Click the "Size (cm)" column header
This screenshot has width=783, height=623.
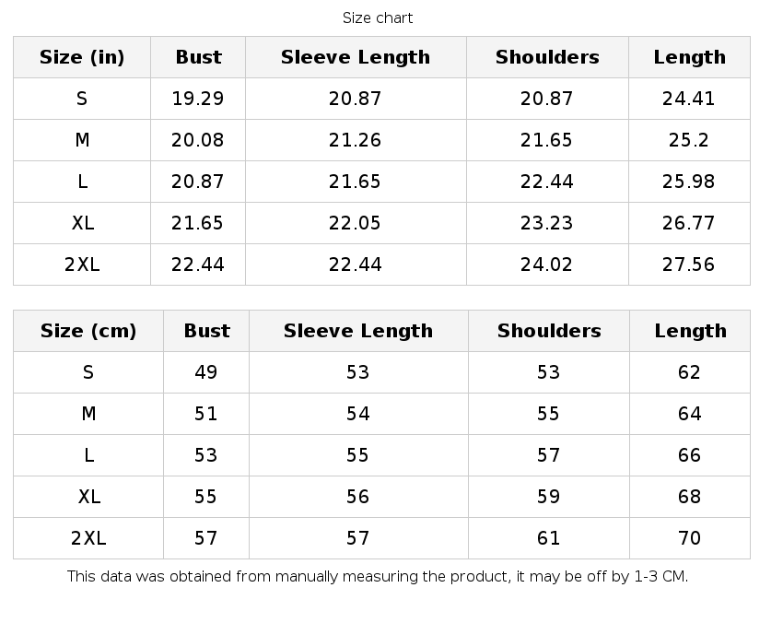[88, 331]
